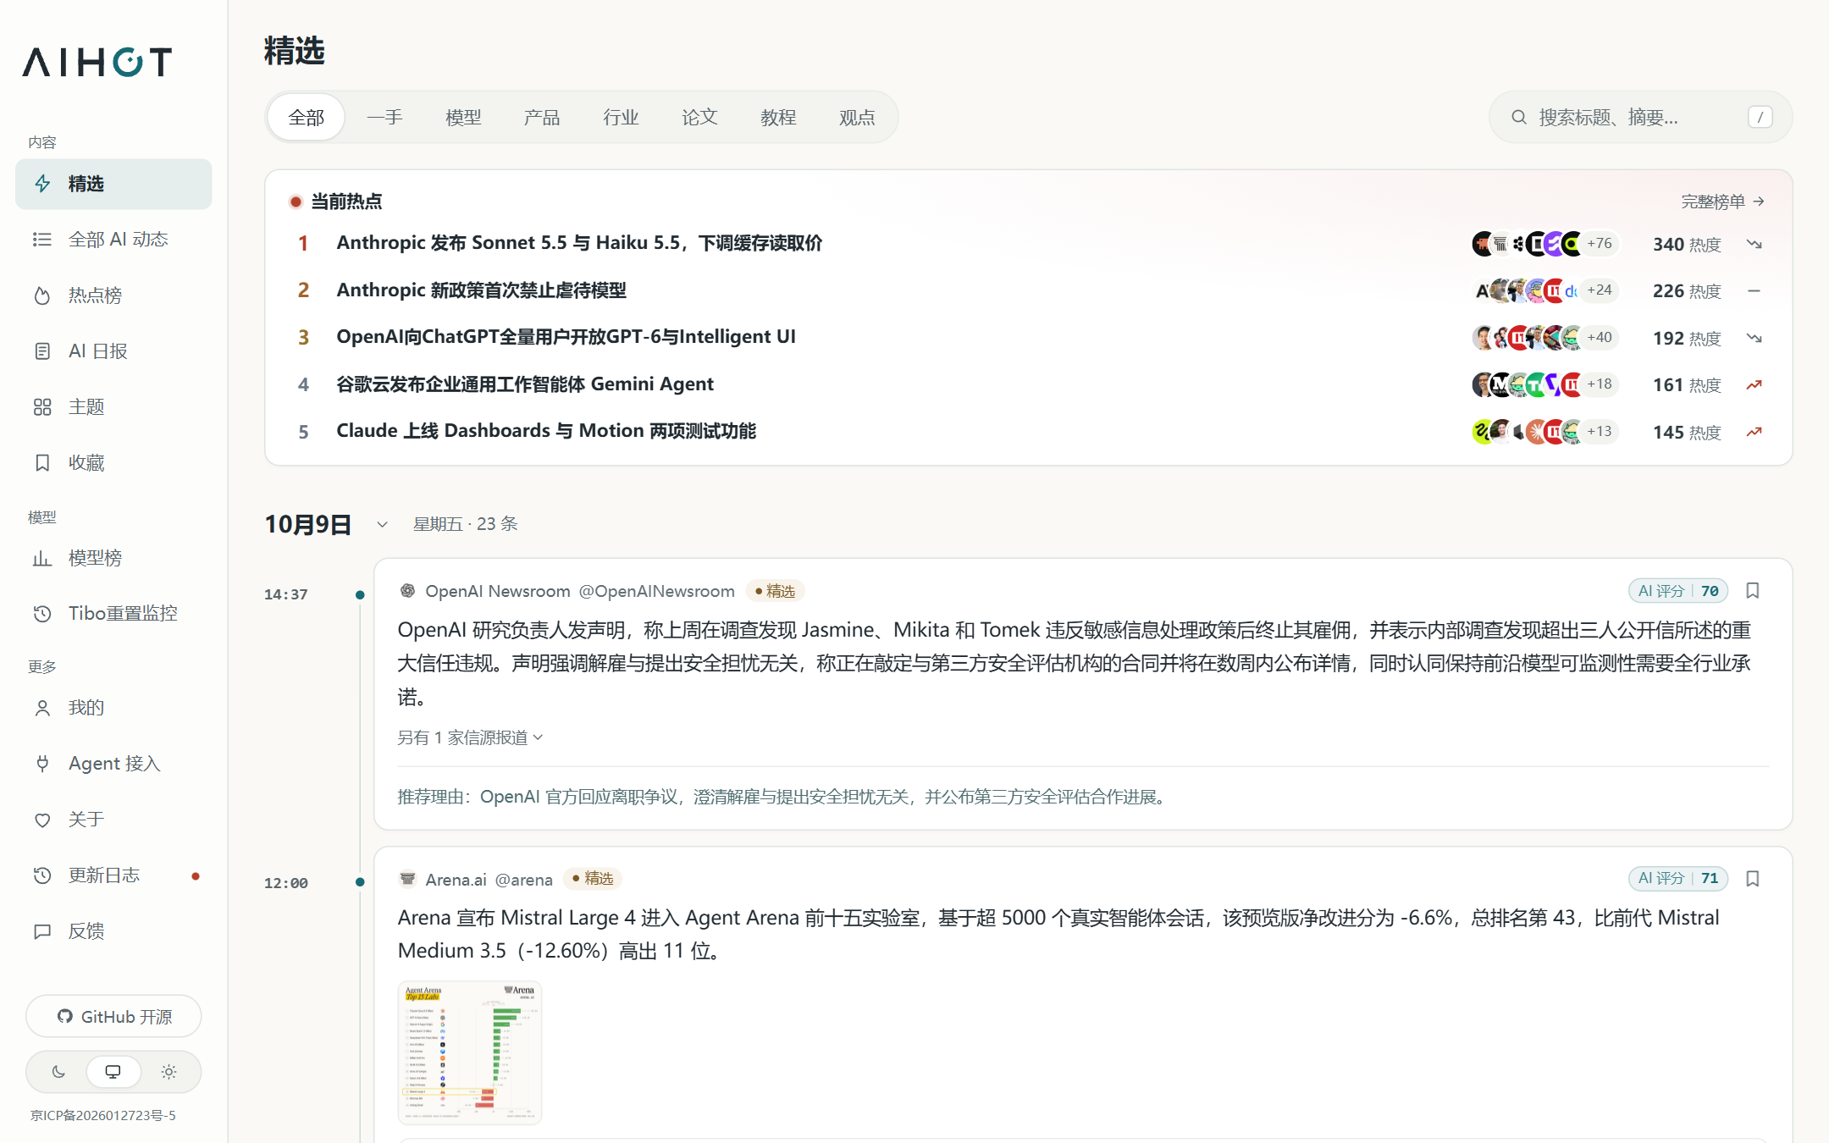
Task: Open GitHub 开源 button
Action: 113,1016
